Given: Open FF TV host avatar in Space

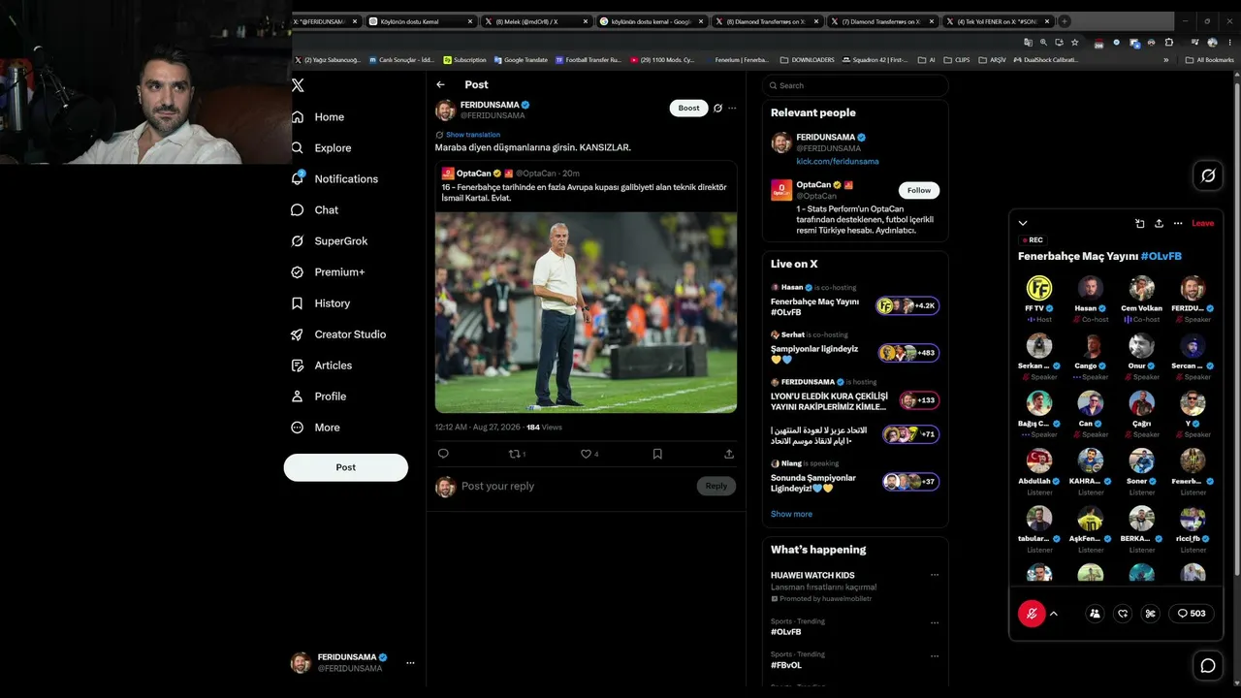Looking at the screenshot, I should click(1038, 288).
